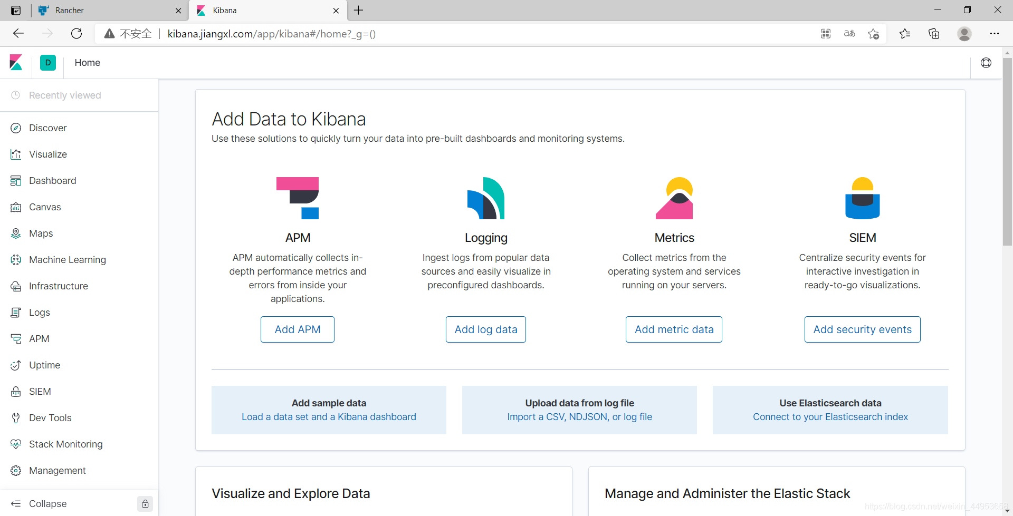Click the Dev Tools sidebar icon
This screenshot has width=1013, height=516.
[x=16, y=418]
